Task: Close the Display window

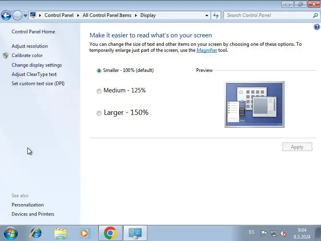Action: (314, 4)
